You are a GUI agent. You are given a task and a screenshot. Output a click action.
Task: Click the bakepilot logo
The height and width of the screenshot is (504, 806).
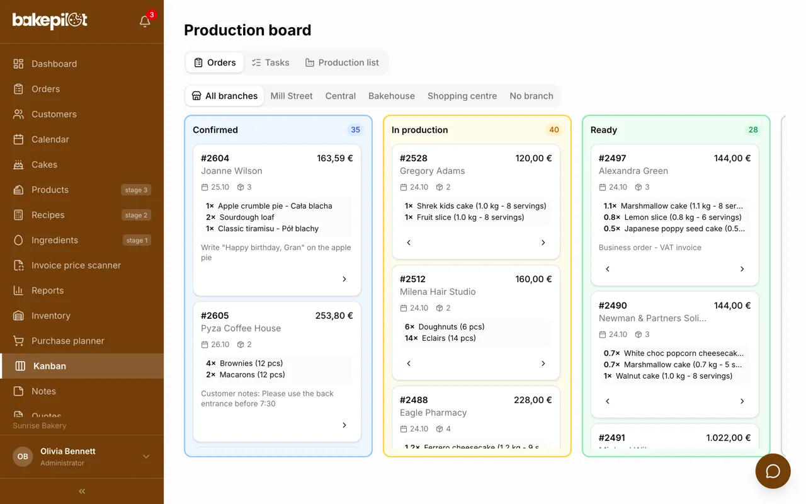50,21
